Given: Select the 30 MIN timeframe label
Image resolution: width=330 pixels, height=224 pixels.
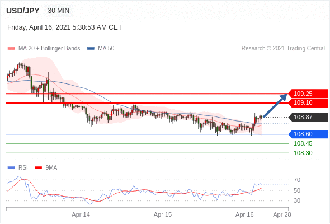Looking at the screenshot, I should (x=59, y=11).
